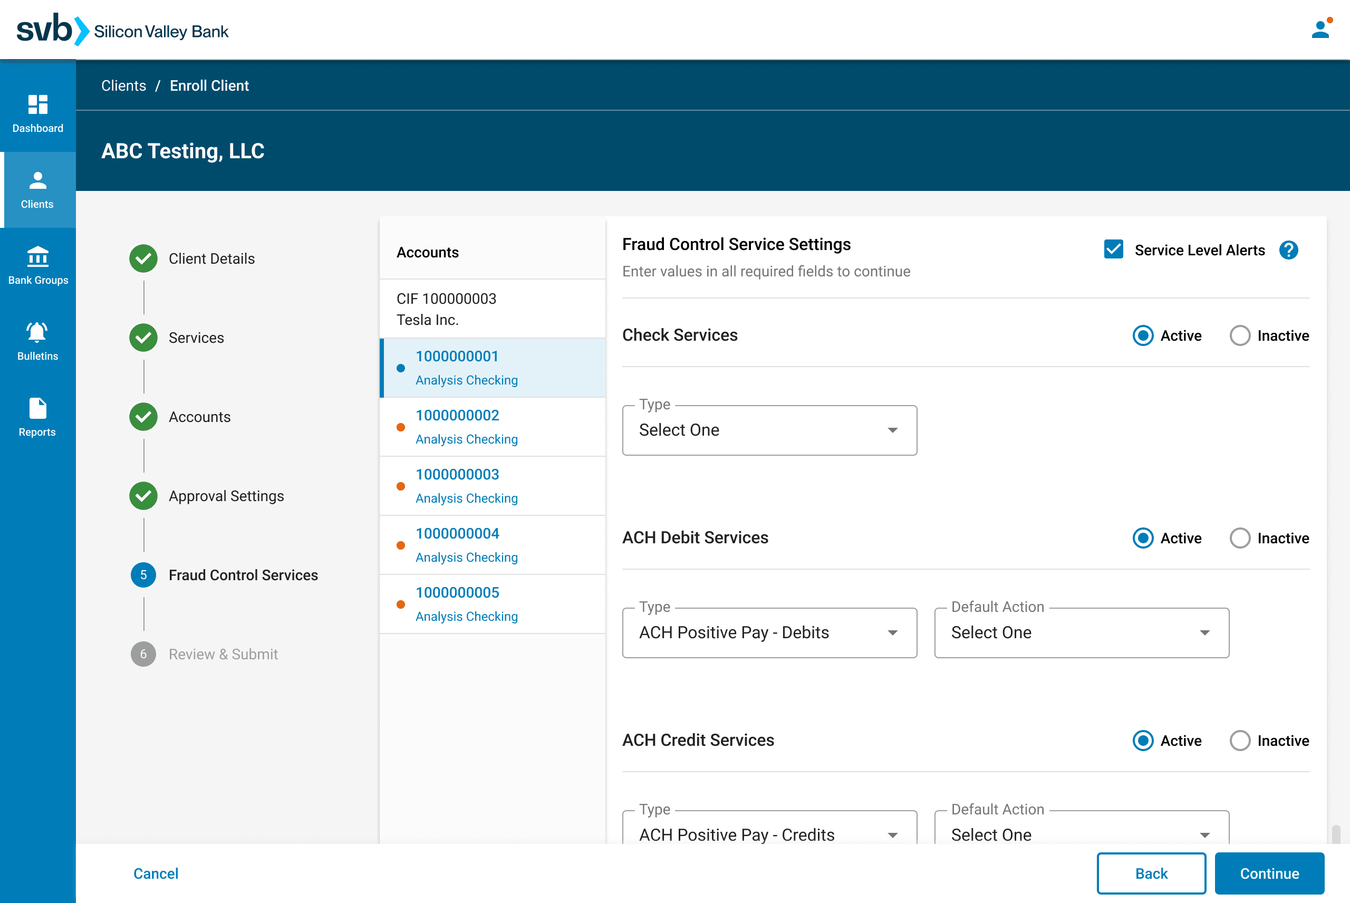Screen dimensions: 1350x903
Task: Click the Service Level Alerts help icon
Action: (x=1289, y=250)
